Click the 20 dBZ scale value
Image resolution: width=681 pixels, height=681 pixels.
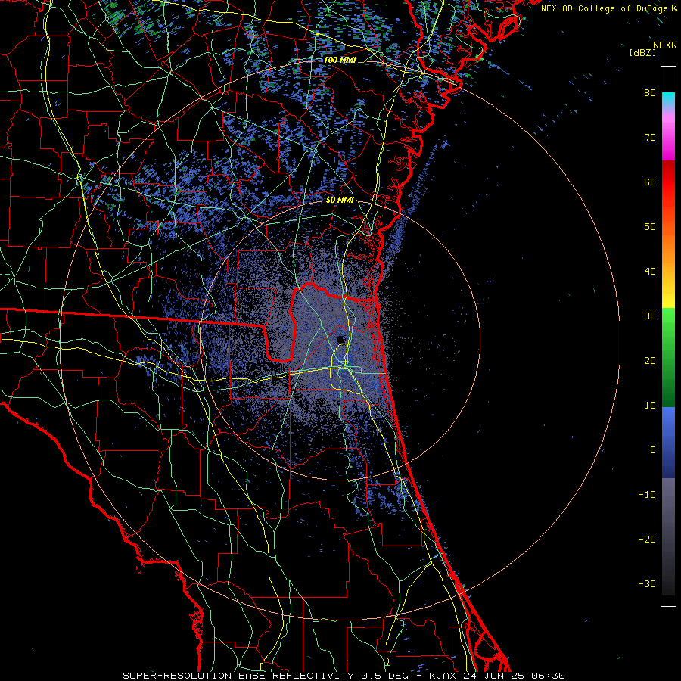pyautogui.click(x=650, y=361)
